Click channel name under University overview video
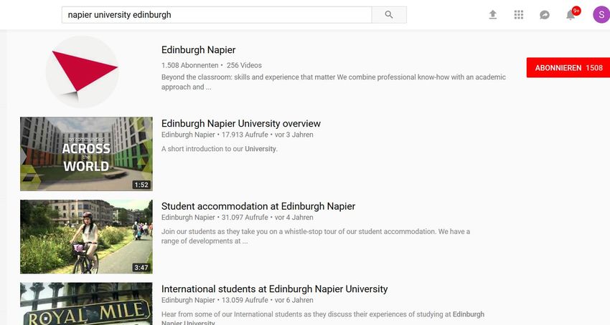 (x=188, y=135)
